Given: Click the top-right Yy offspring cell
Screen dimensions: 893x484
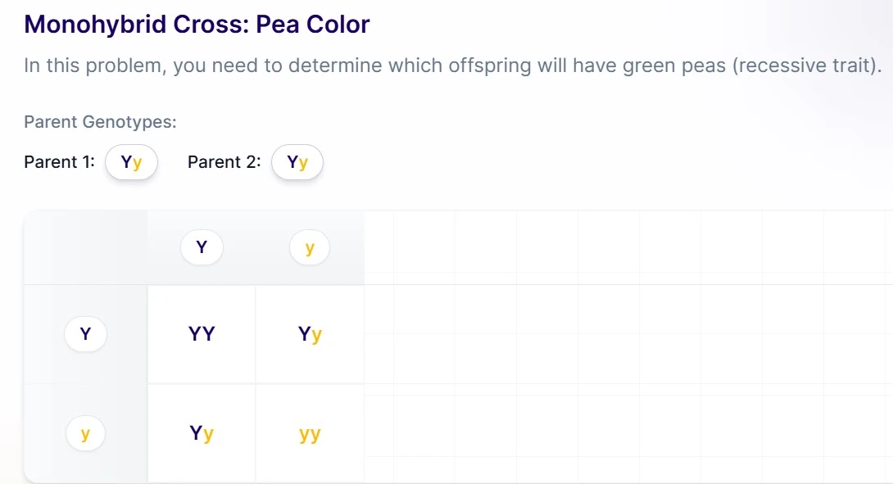Looking at the screenshot, I should click(310, 333).
